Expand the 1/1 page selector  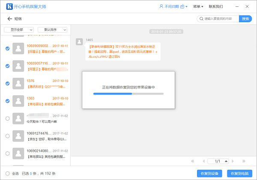pyautogui.click(x=218, y=161)
